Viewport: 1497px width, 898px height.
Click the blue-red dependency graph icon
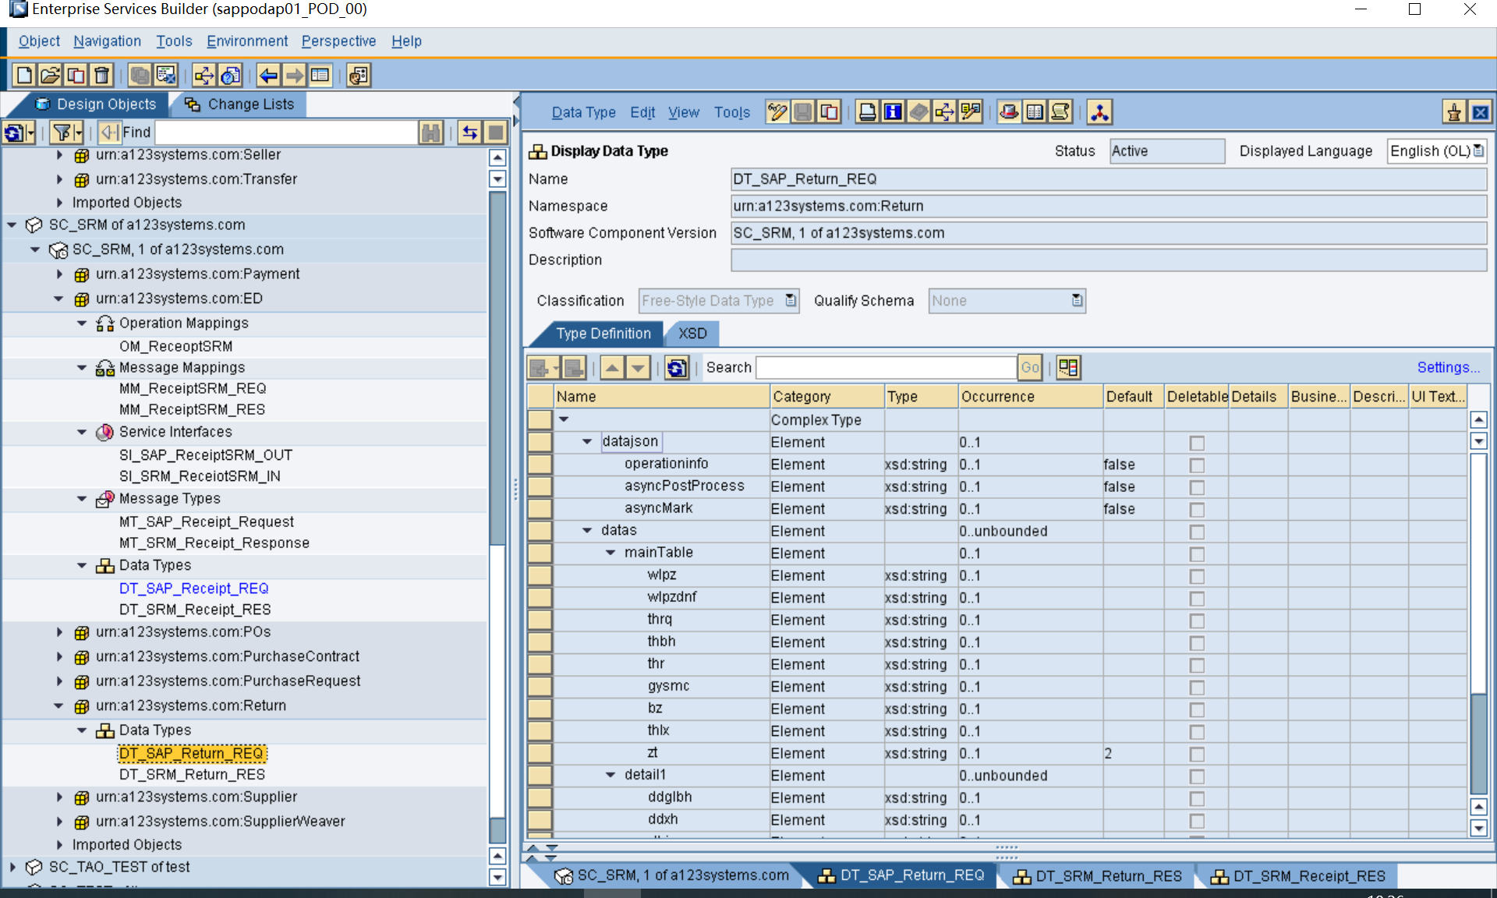click(1099, 112)
